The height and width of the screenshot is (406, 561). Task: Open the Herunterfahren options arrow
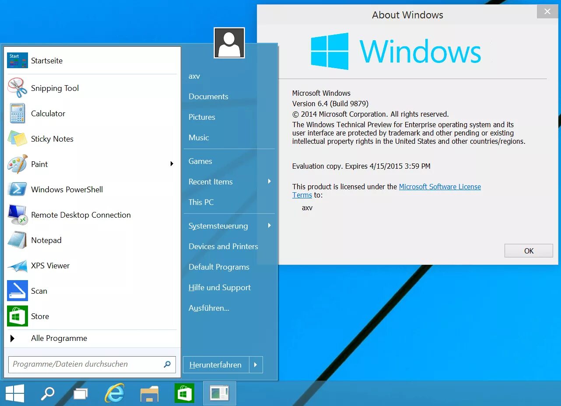tap(256, 364)
